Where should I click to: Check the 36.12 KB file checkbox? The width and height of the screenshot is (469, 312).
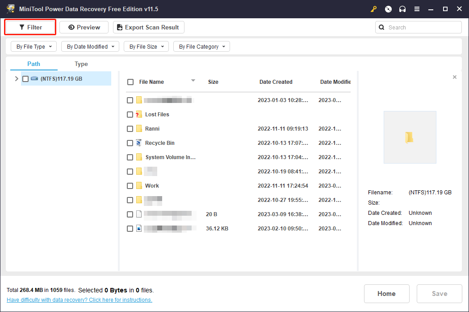[130, 229]
